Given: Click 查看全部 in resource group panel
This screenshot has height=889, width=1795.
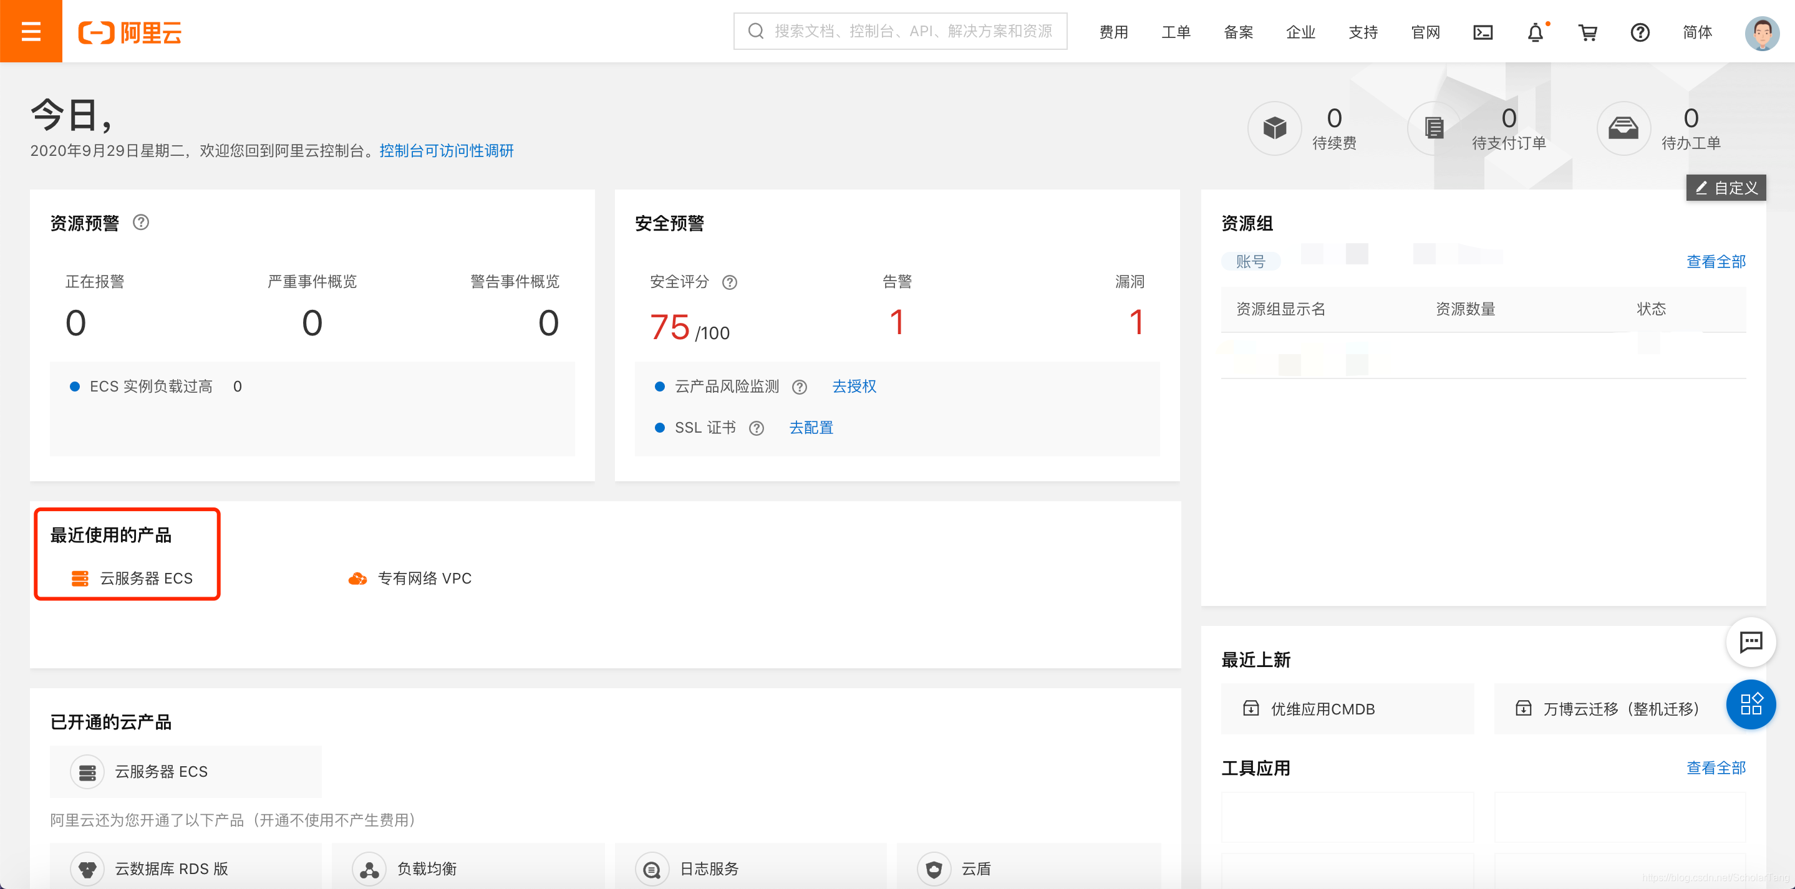Looking at the screenshot, I should coord(1715,261).
